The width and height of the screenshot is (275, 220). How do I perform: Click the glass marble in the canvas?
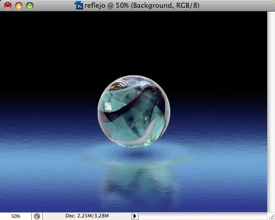pos(134,111)
